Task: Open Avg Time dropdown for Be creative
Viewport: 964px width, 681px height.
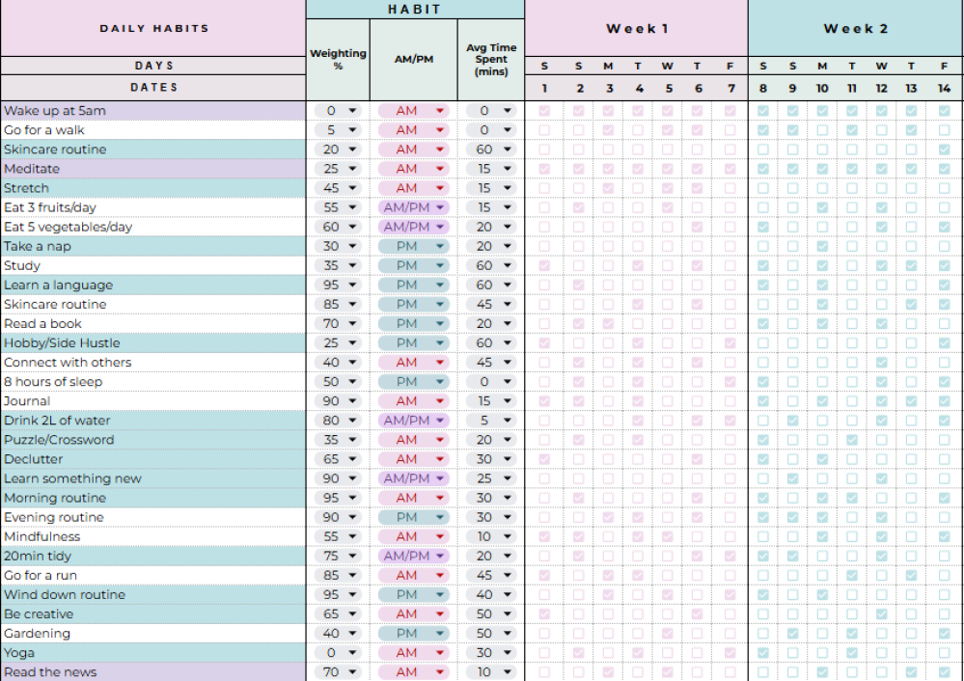Action: click(x=508, y=614)
